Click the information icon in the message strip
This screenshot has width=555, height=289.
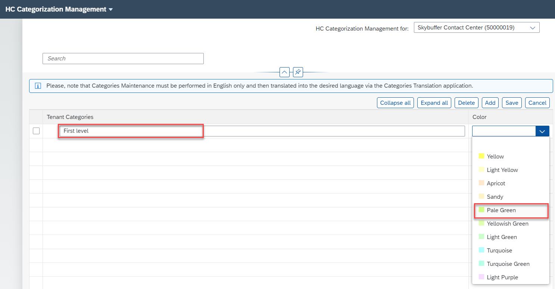click(38, 86)
